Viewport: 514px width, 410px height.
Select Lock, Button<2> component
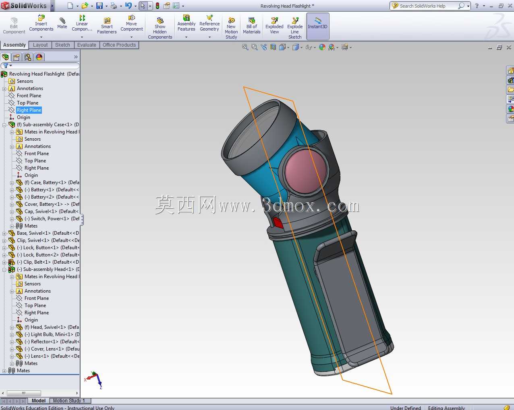point(48,255)
